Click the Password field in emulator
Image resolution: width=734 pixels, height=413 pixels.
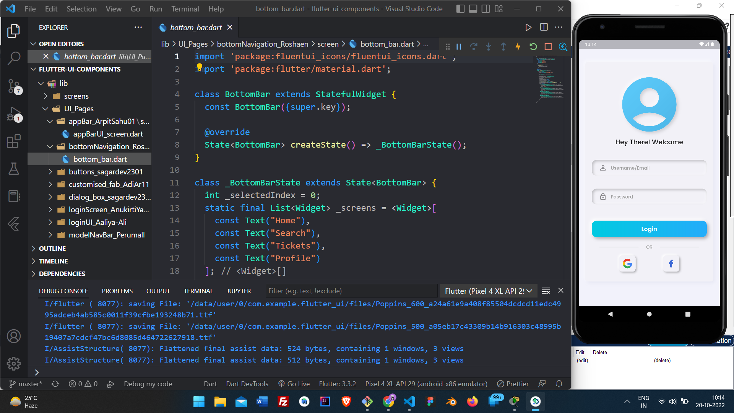point(649,197)
